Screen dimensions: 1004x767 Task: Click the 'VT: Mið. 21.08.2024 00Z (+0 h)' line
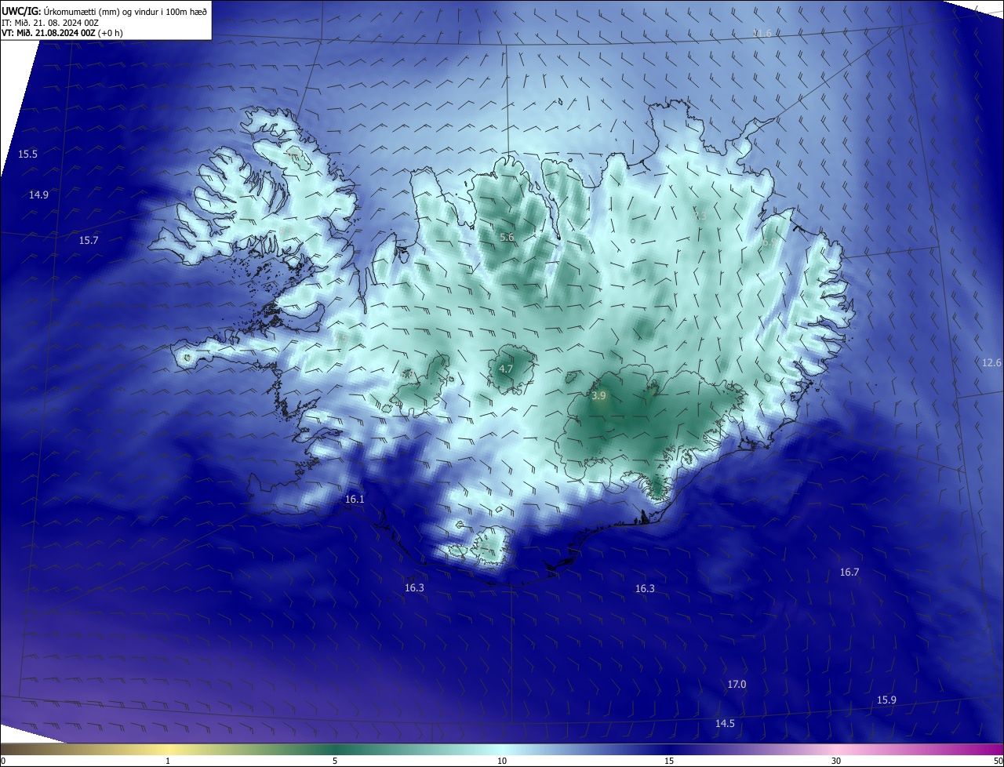point(63,33)
